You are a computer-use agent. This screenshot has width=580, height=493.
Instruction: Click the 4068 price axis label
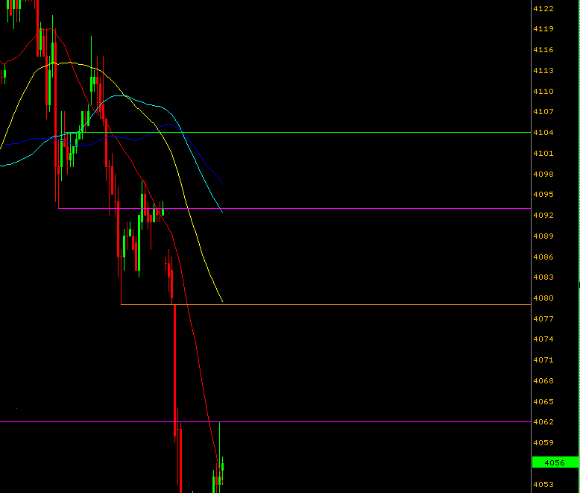pyautogui.click(x=543, y=381)
